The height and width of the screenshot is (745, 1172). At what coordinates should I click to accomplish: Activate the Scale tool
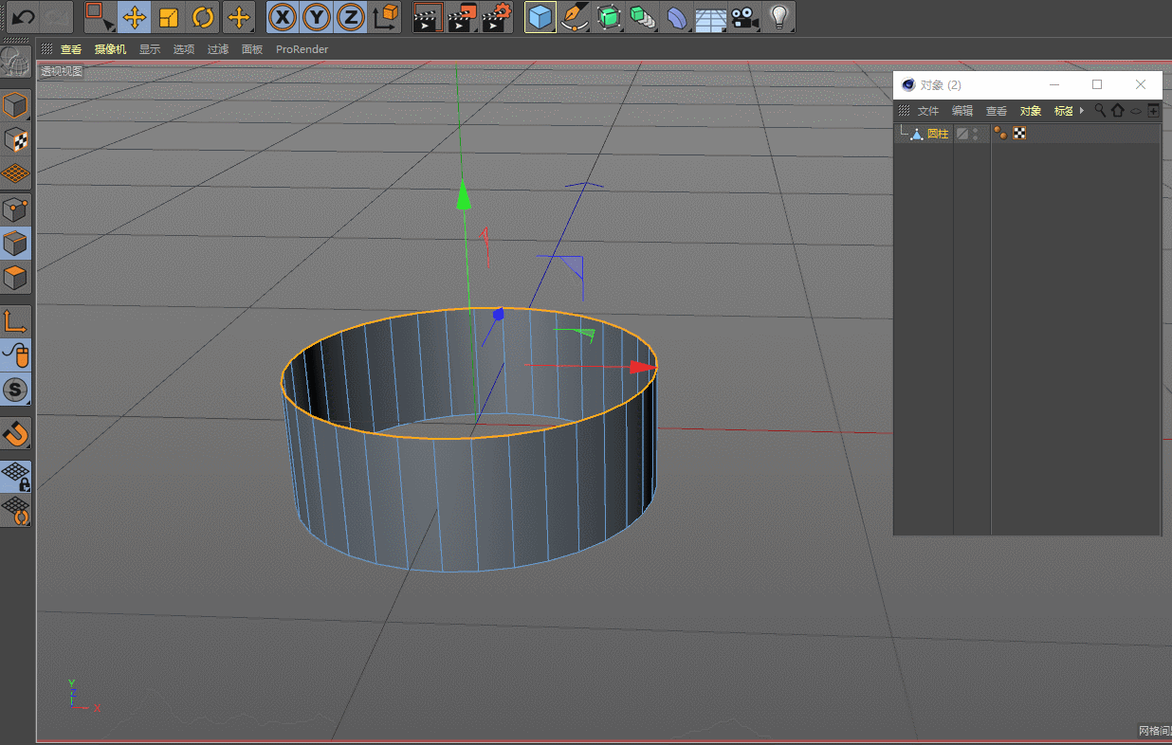click(x=169, y=17)
